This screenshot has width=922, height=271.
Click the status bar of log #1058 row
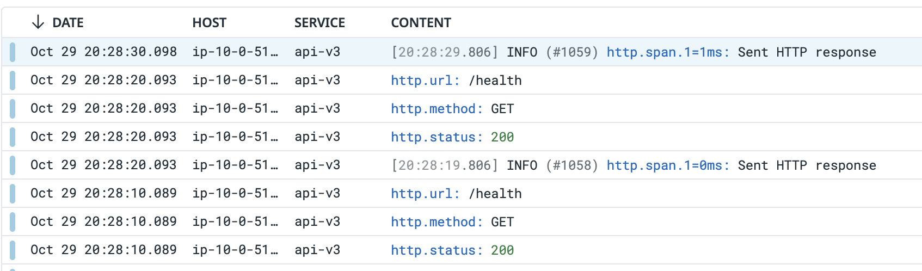13,165
